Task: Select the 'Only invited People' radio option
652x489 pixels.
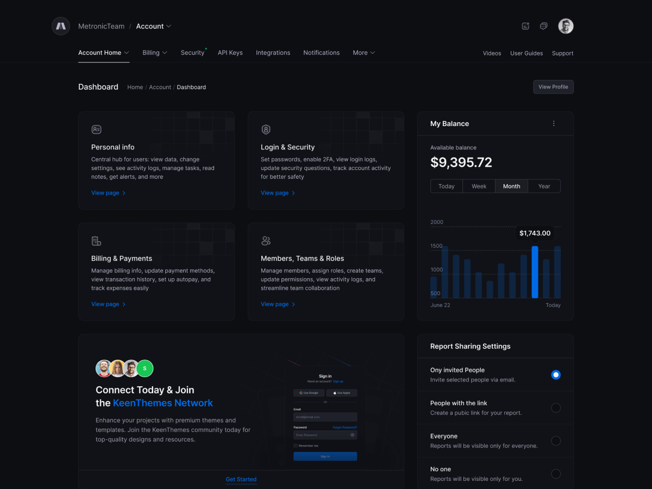Action: (555, 375)
